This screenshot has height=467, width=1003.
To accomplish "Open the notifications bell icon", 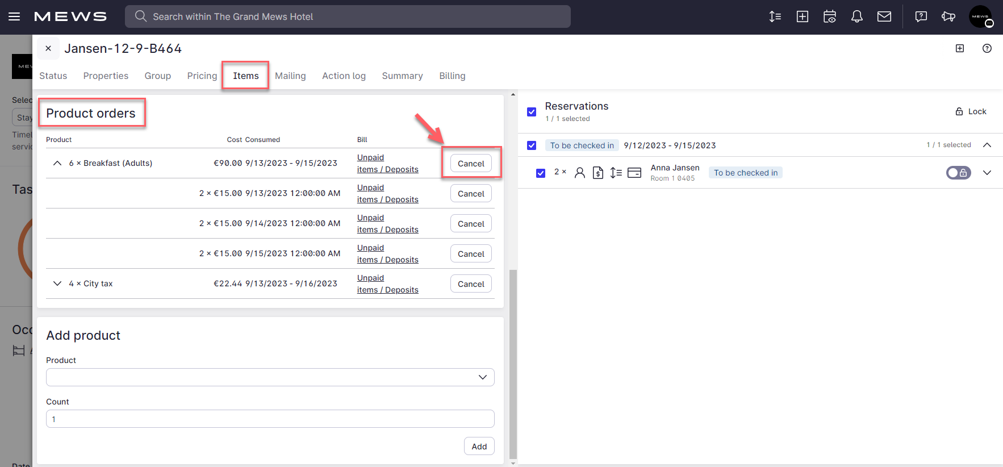I will click(x=857, y=16).
